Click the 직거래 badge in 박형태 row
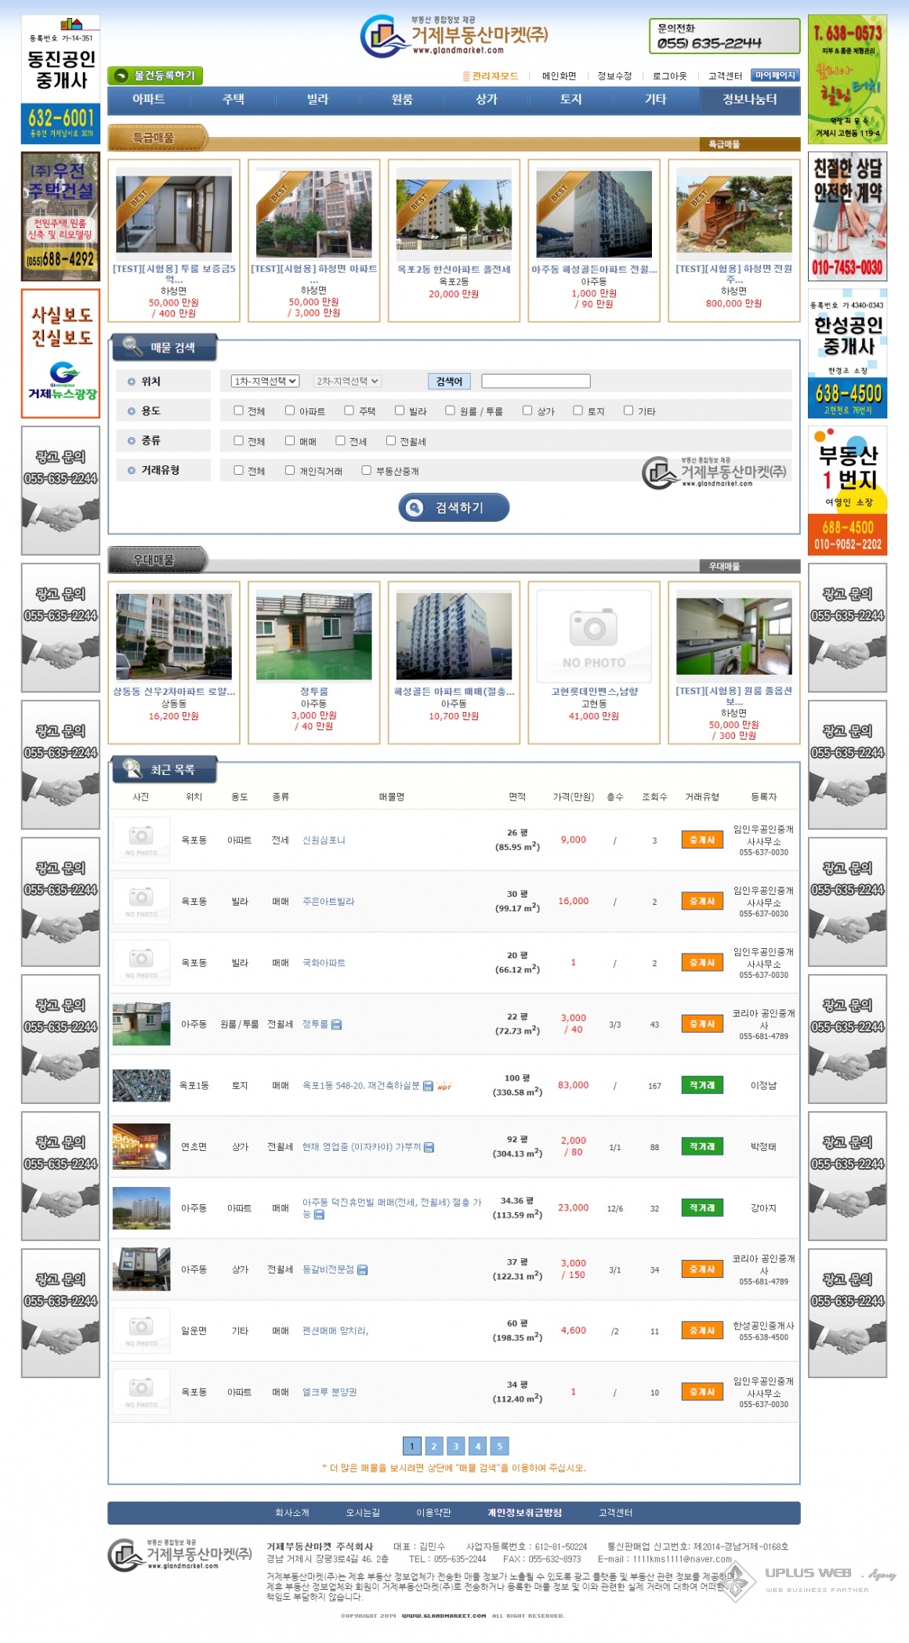The width and height of the screenshot is (909, 1643). [x=702, y=1146]
